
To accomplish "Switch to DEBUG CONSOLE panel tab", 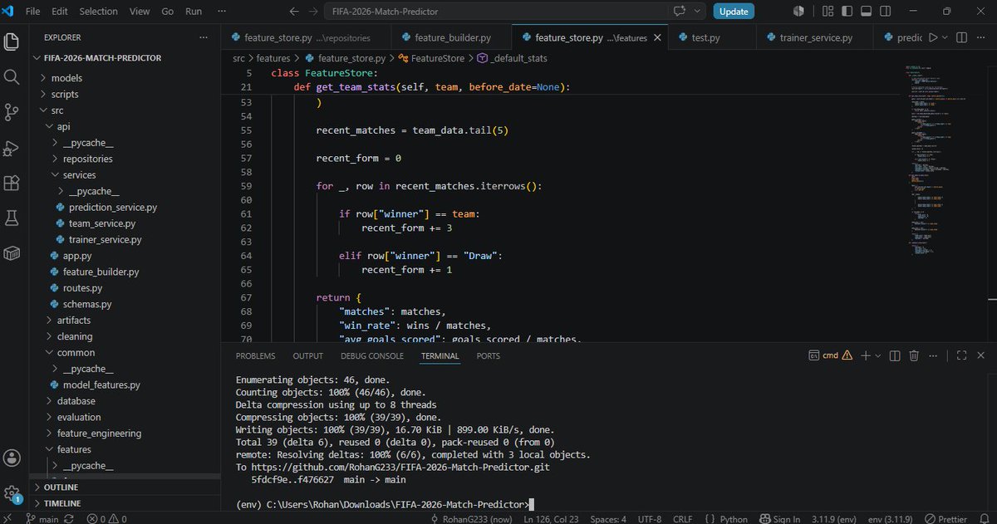I will pos(372,355).
